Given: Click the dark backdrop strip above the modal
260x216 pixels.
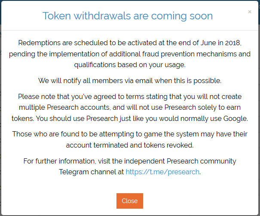Looking at the screenshot, I should click(129, 2).
